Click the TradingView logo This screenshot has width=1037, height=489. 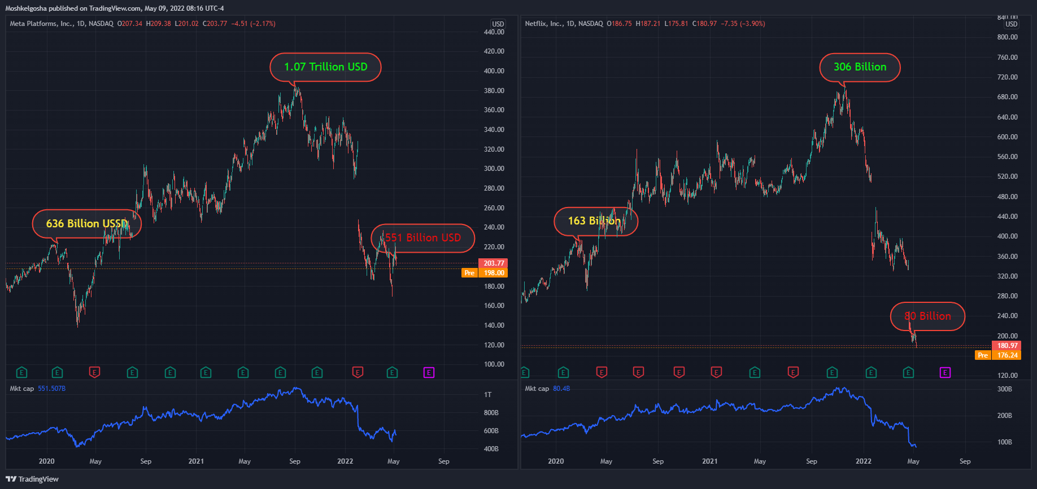32,479
